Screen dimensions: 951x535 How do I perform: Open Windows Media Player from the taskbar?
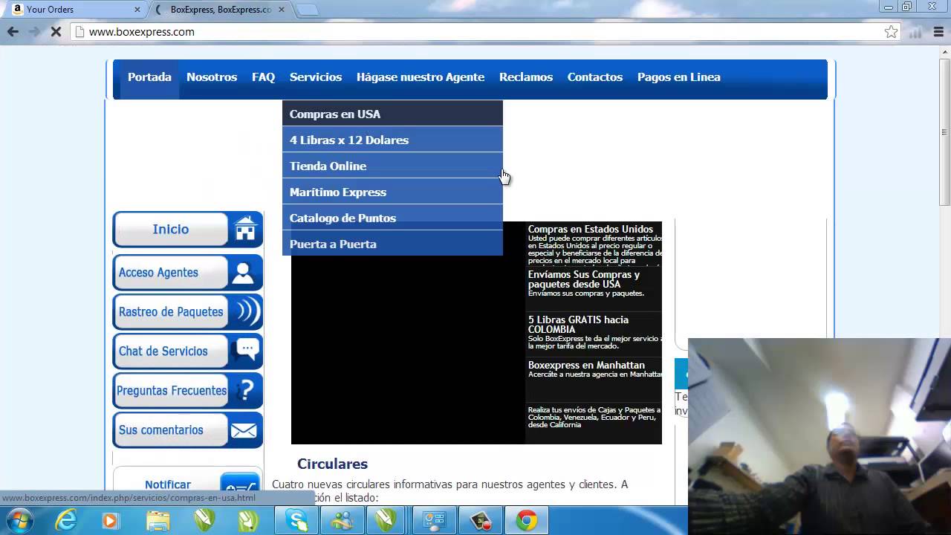(x=111, y=520)
